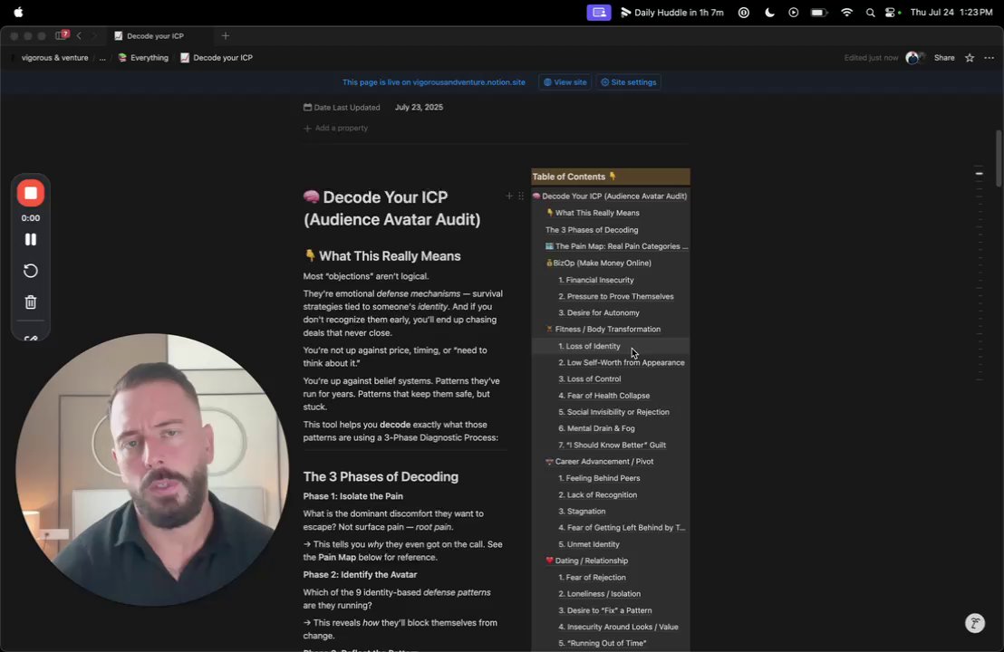
Task: Go forward in Notion history
Action: 93,36
